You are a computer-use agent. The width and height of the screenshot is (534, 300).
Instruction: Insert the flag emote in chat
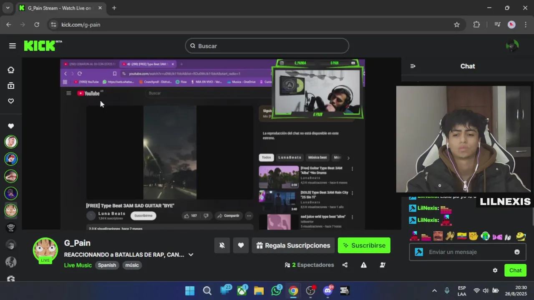click(461, 236)
